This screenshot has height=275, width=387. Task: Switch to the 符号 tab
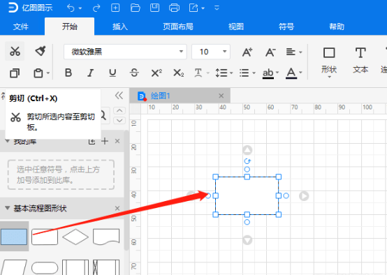[286, 27]
